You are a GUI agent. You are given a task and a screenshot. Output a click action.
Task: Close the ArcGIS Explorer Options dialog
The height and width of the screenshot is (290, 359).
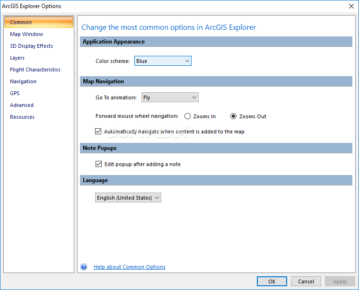[x=351, y=6]
